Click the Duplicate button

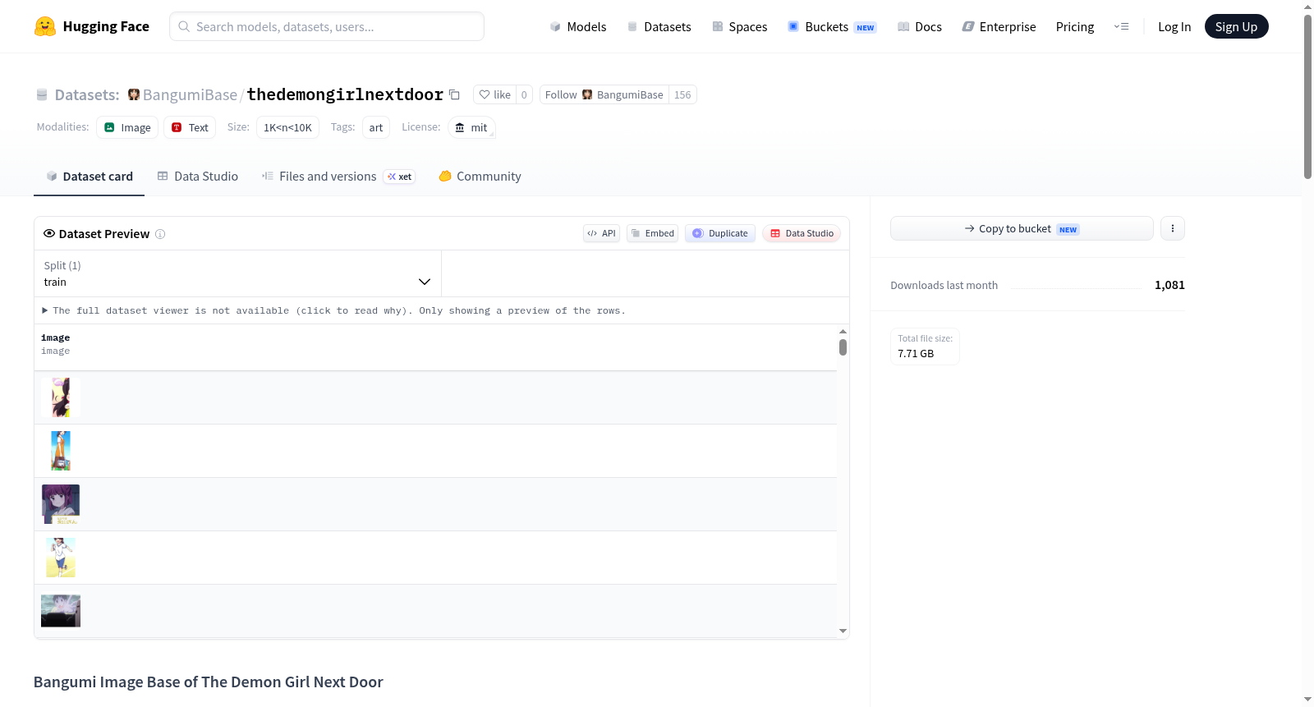(720, 233)
